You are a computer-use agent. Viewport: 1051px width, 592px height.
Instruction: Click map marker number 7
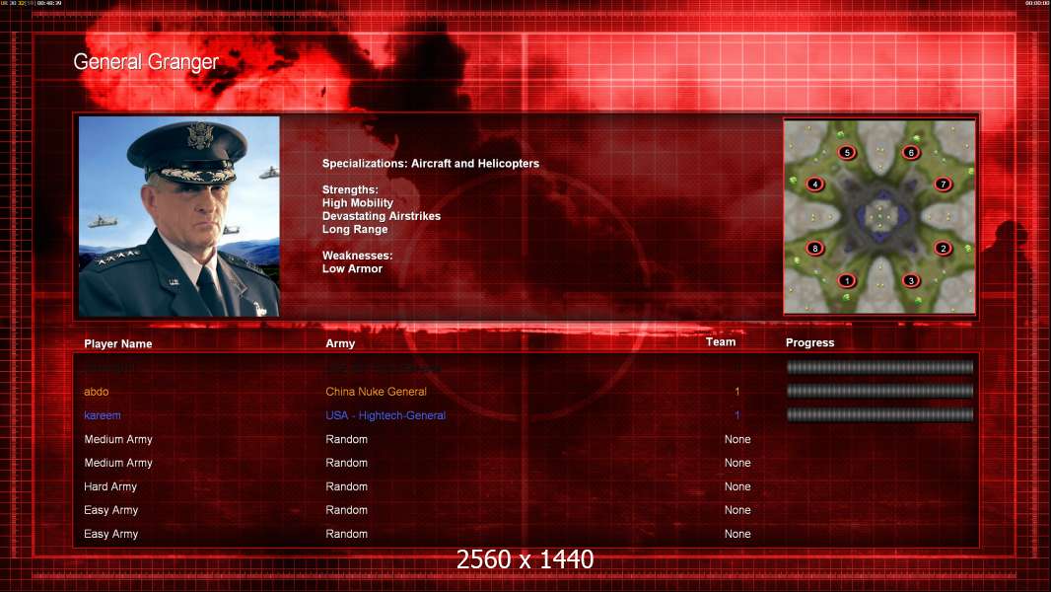click(944, 184)
